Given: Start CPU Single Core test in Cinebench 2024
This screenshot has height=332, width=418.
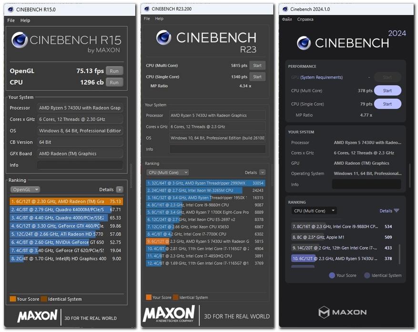Looking at the screenshot, I should [x=387, y=104].
